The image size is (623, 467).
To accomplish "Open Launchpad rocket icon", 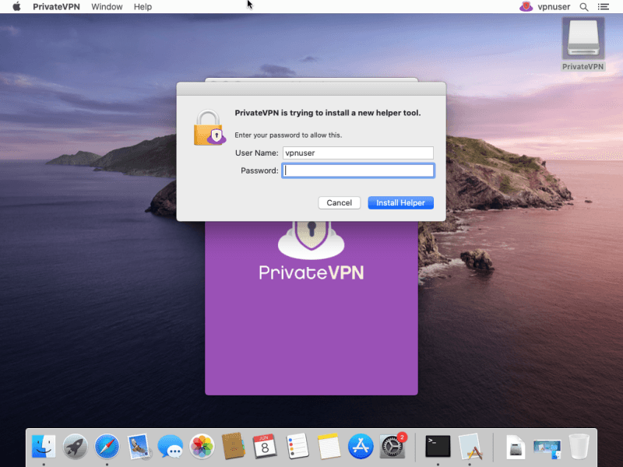I will coord(76,446).
